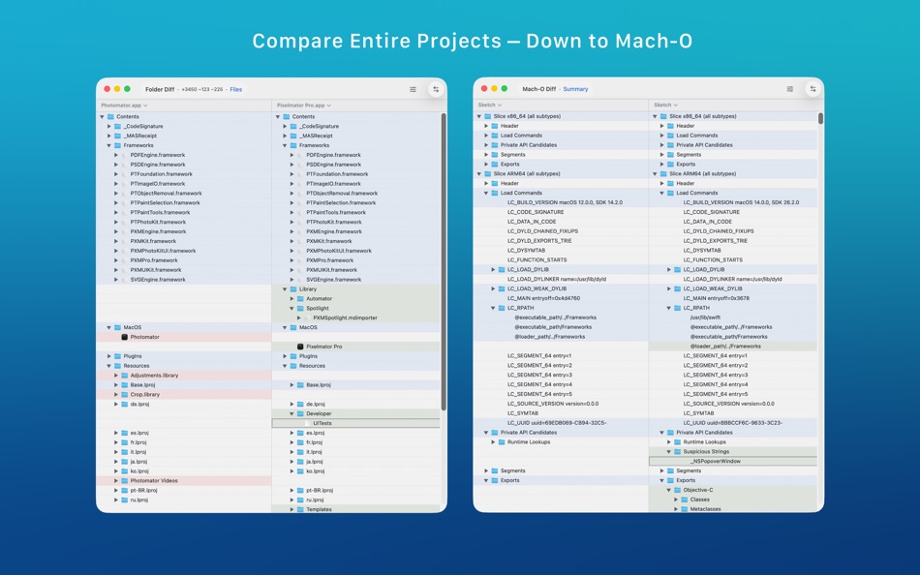The width and height of the screenshot is (920, 575).
Task: Collapse Library folder in Pixelmator Pro.app pane
Action: 285,289
